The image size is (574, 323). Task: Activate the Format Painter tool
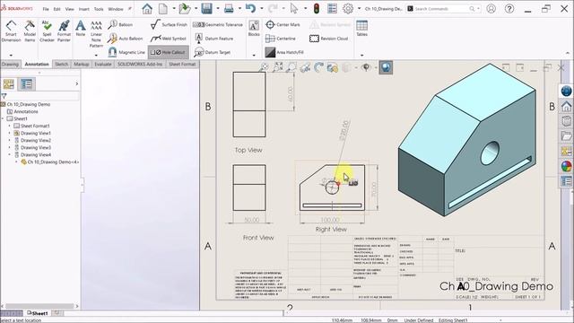(64, 31)
